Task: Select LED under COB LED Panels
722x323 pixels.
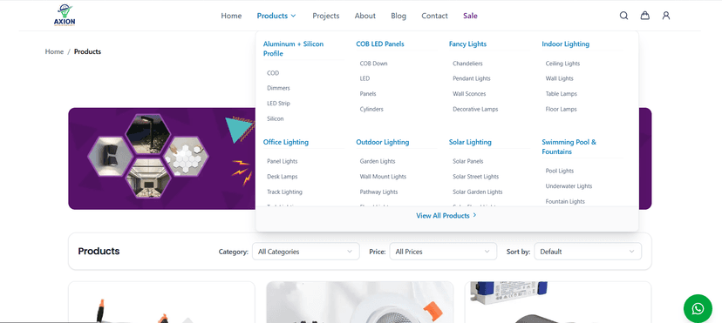Action: click(x=364, y=78)
